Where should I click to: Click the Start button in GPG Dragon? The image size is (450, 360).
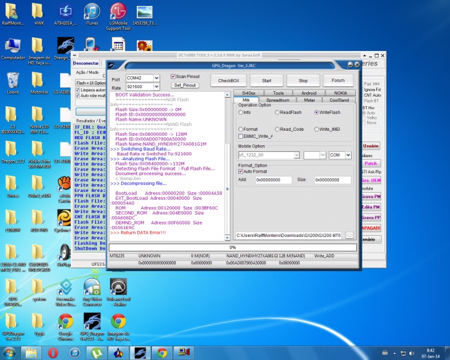click(x=266, y=80)
